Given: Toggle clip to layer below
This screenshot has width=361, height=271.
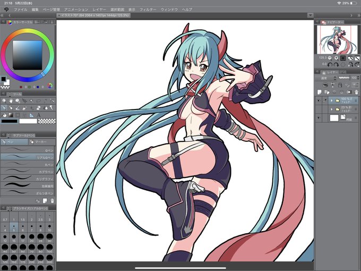Looking at the screenshot, I should tap(325, 85).
